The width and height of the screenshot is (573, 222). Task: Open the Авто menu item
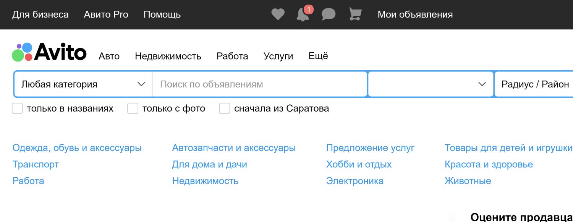(109, 56)
